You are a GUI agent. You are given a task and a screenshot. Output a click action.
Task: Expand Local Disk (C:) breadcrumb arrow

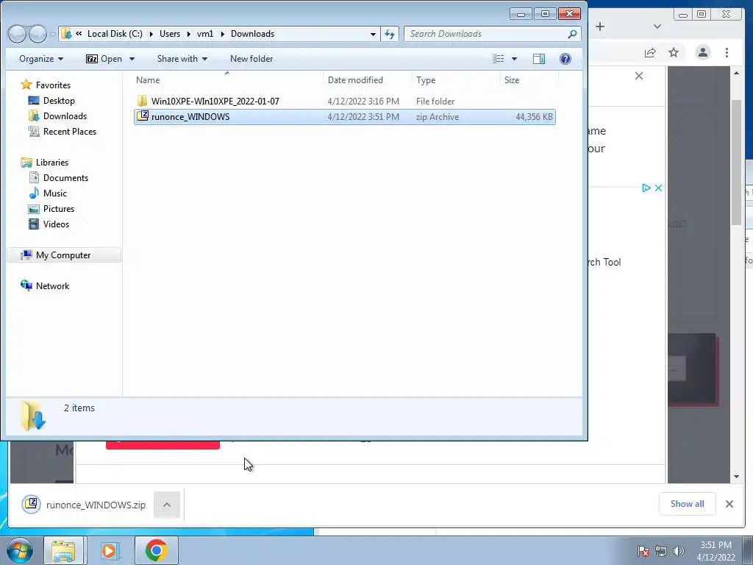point(151,34)
